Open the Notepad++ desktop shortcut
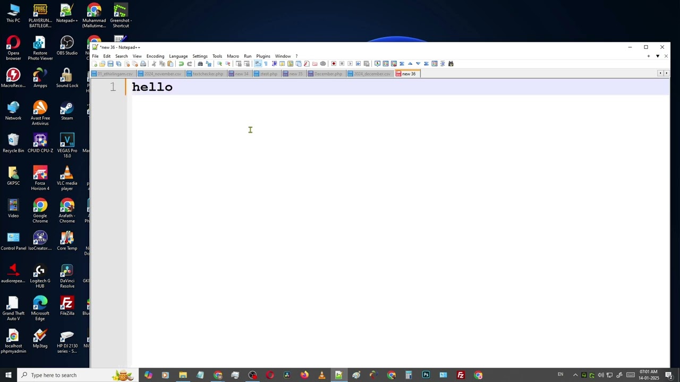Image resolution: width=680 pixels, height=382 pixels. (67, 14)
